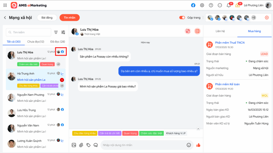Open the help question mark icon

pos(211,5)
